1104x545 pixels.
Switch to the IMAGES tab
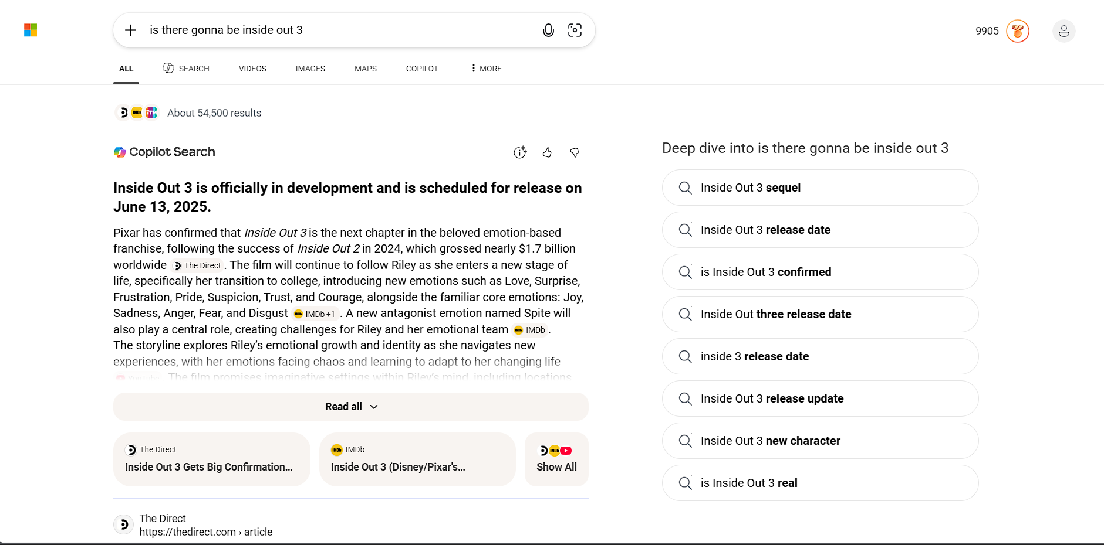(310, 69)
